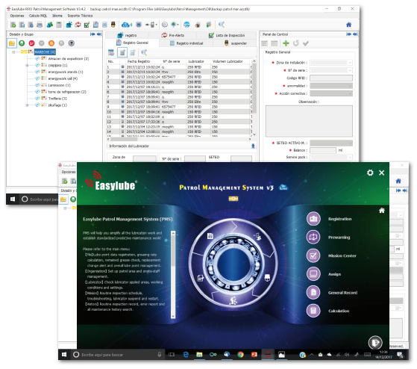Select the torre de refrigeracion tree item

tap(67, 92)
